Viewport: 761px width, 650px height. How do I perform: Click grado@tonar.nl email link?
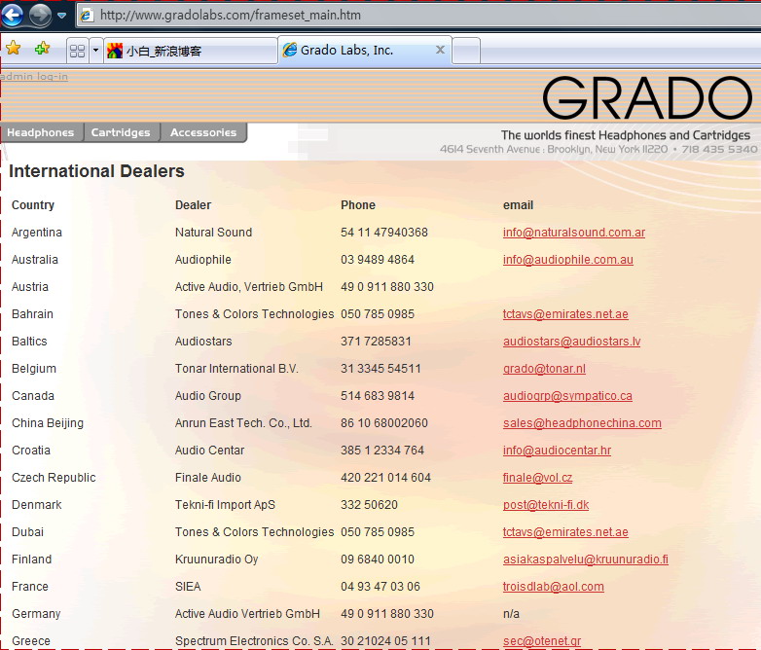point(544,369)
